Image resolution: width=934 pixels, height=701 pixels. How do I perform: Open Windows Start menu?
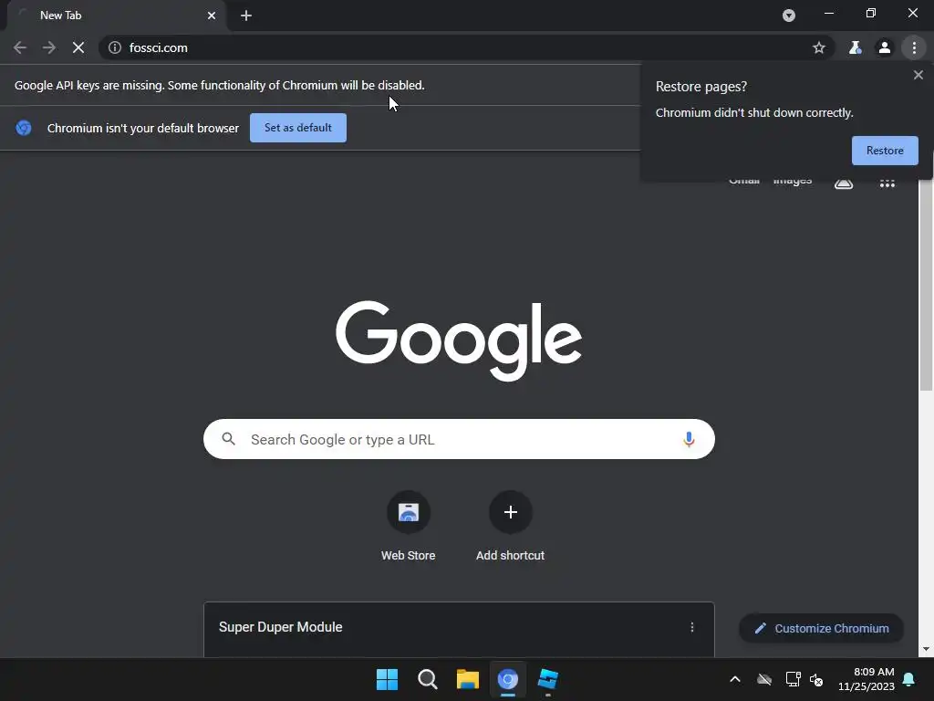387,679
